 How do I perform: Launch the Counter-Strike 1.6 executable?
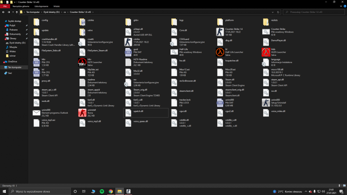click(220, 32)
